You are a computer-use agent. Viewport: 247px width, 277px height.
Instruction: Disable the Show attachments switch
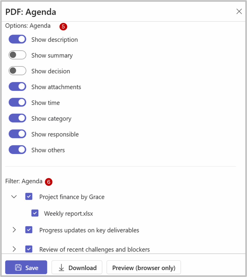[x=17, y=87]
